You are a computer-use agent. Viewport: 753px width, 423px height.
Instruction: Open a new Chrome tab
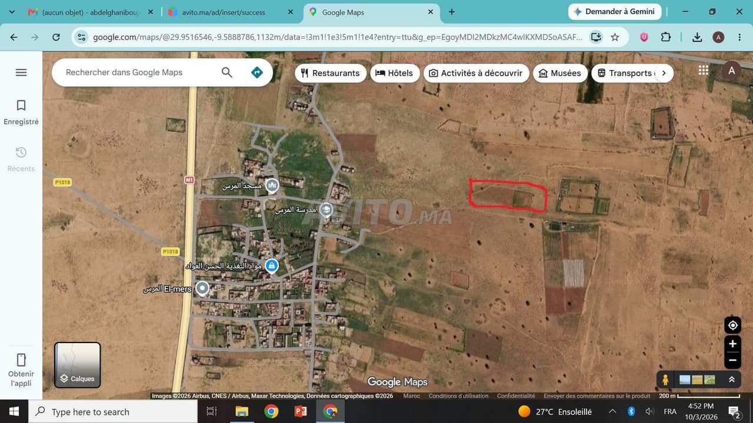(x=452, y=12)
